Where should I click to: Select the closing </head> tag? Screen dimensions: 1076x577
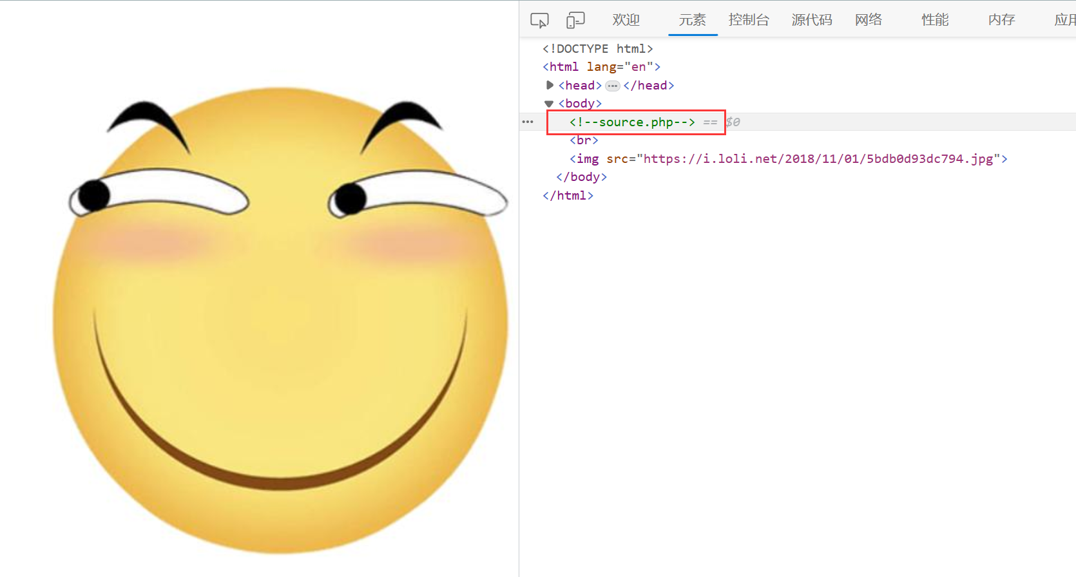[649, 86]
